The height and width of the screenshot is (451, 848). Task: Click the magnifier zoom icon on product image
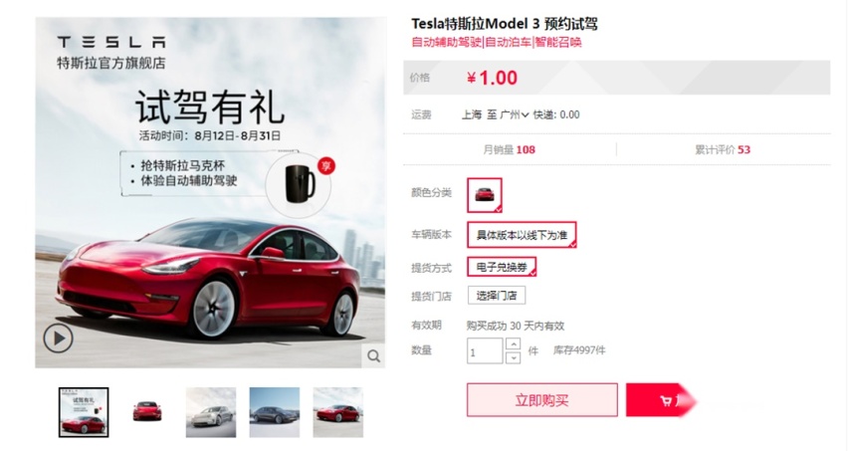click(373, 355)
